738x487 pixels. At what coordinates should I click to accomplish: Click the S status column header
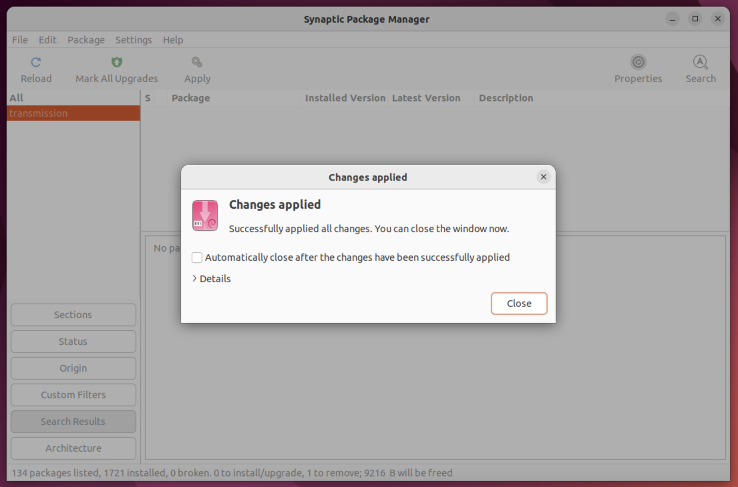(148, 98)
